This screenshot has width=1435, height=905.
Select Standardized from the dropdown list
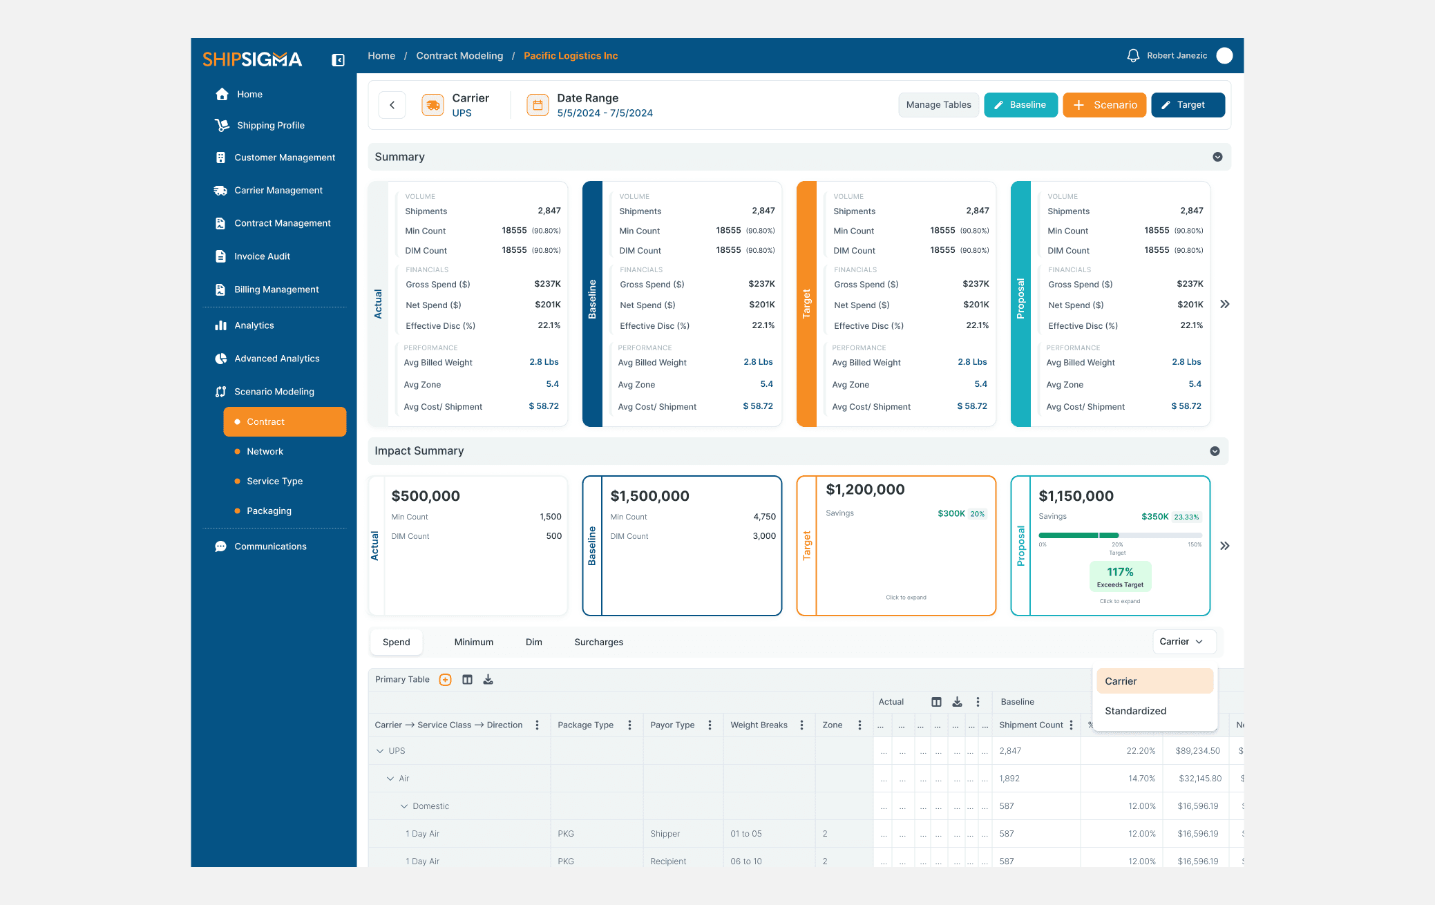coord(1135,711)
